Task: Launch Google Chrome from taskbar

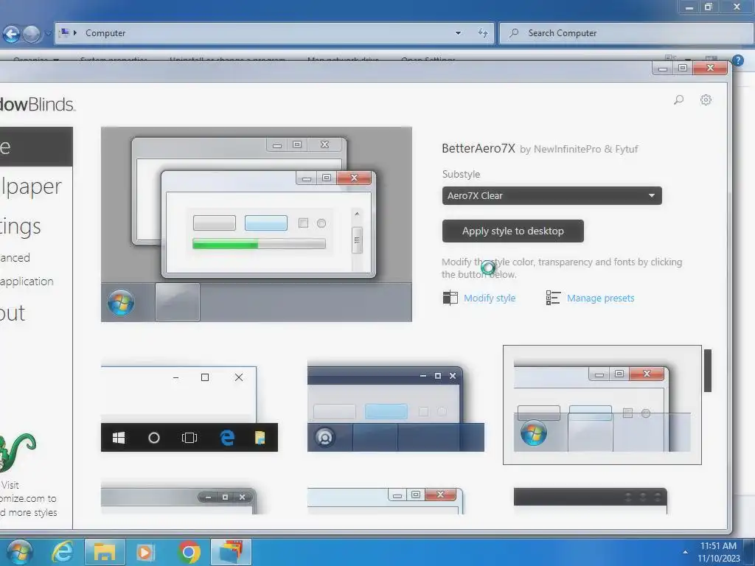Action: tap(189, 552)
